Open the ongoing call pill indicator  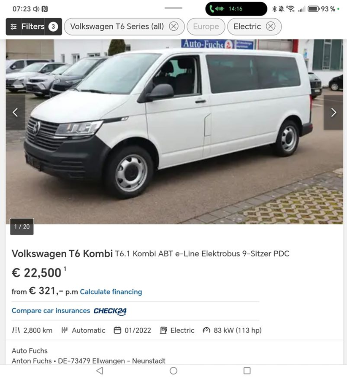coord(236,9)
